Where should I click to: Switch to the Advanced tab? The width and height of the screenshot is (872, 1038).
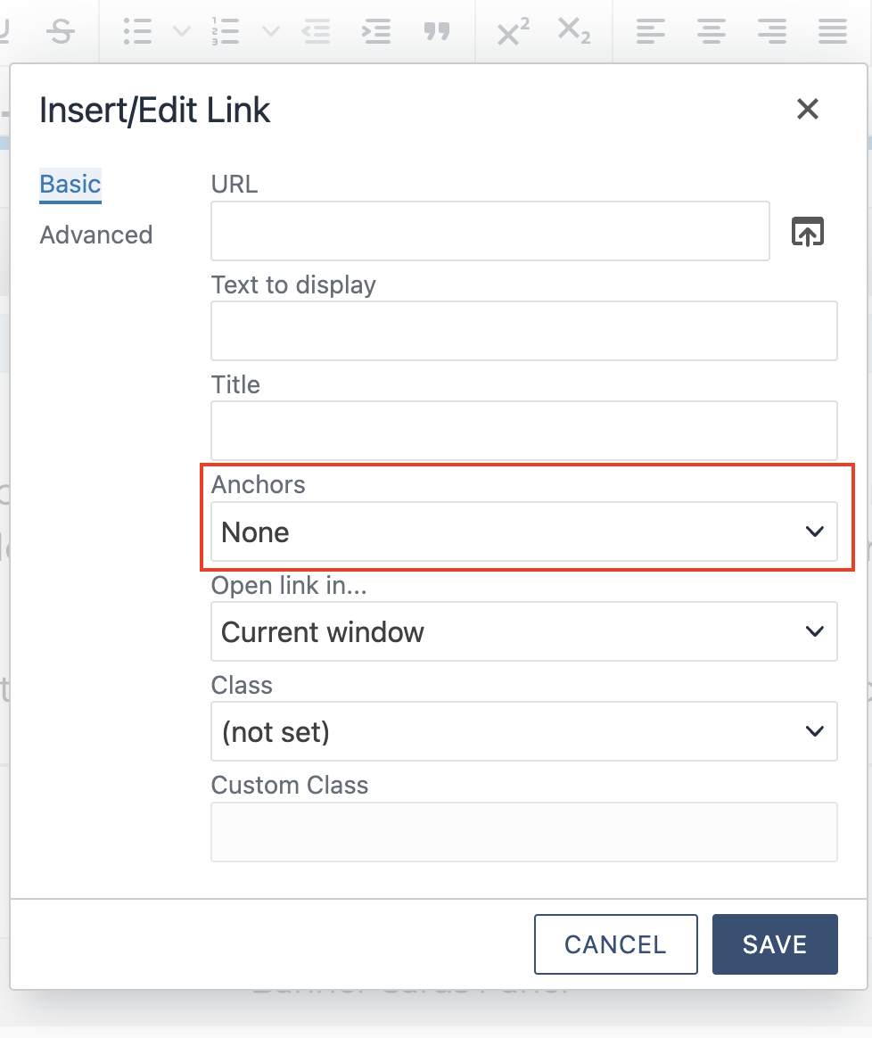(x=95, y=235)
